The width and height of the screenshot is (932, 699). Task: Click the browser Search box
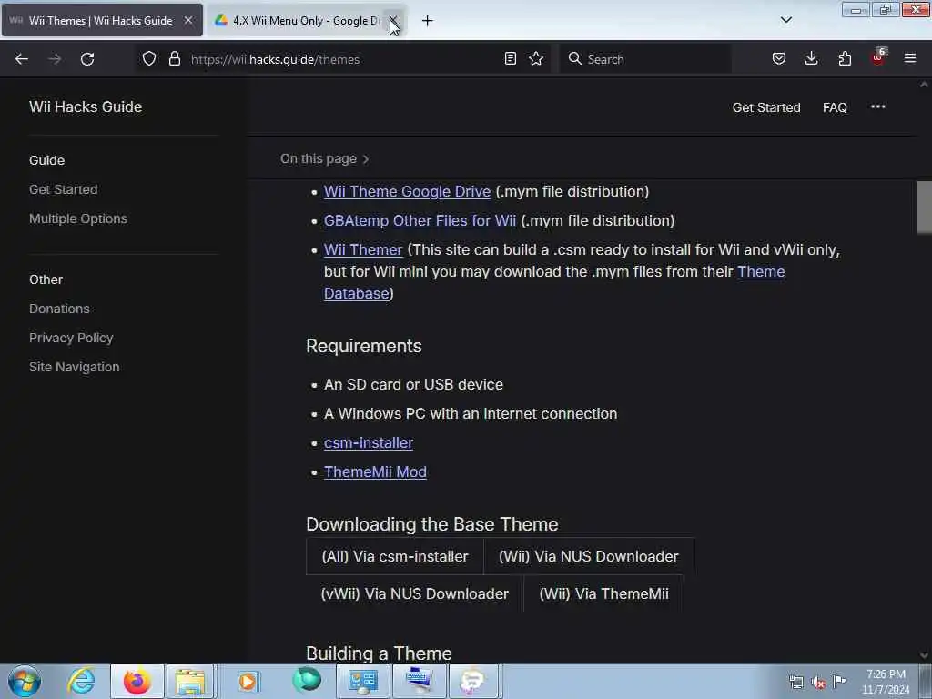(x=645, y=59)
